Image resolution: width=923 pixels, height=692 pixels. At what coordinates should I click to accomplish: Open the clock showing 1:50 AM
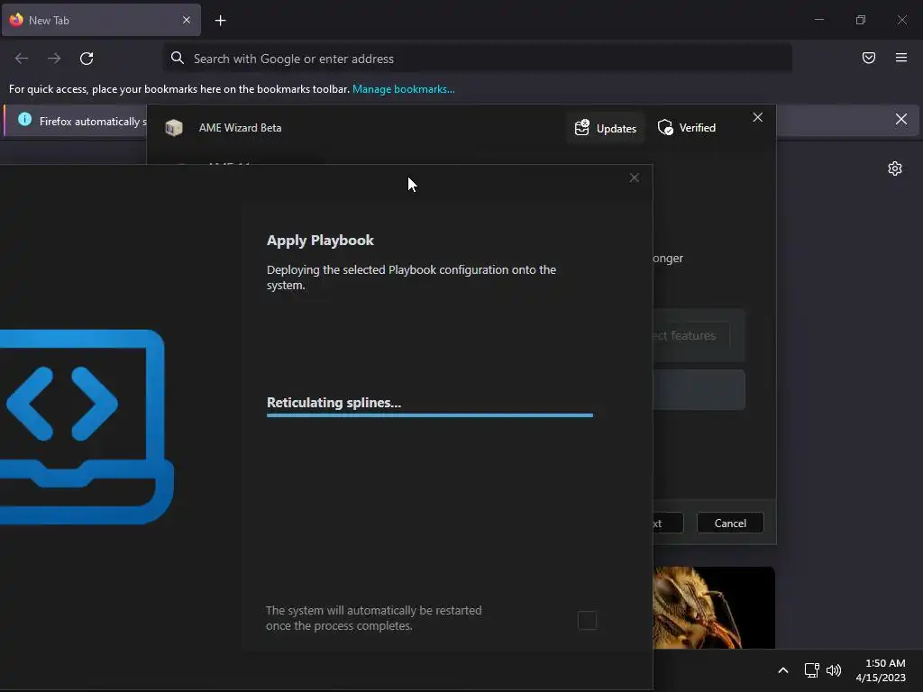881,670
